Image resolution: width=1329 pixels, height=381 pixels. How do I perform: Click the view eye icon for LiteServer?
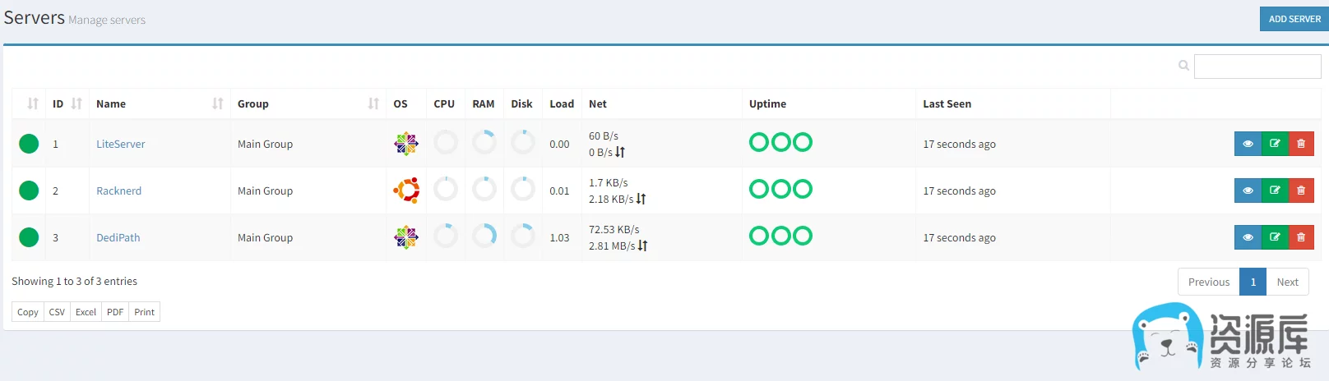pyautogui.click(x=1248, y=144)
